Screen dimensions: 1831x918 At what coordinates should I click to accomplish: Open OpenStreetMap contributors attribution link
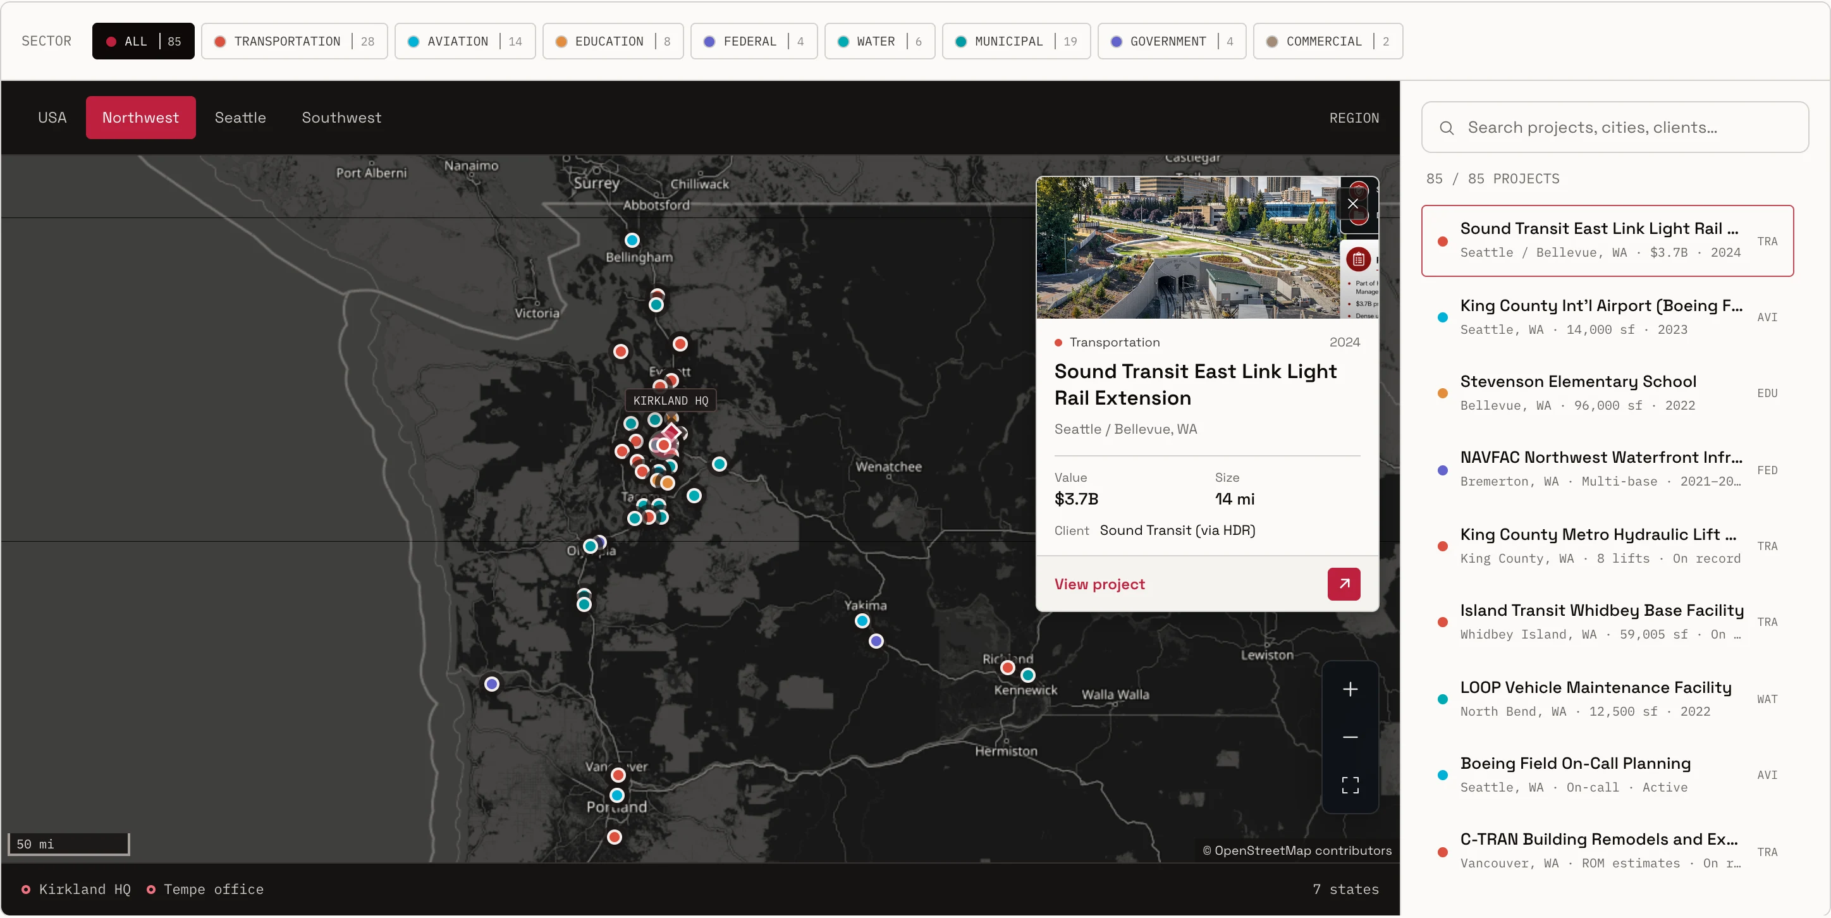pos(1297,850)
